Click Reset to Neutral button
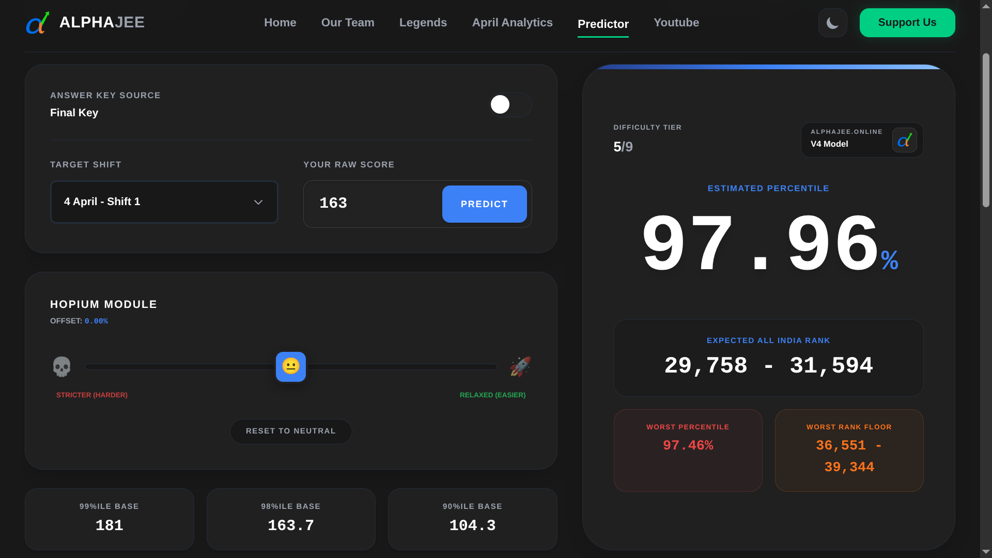This screenshot has height=558, width=992. (x=291, y=431)
